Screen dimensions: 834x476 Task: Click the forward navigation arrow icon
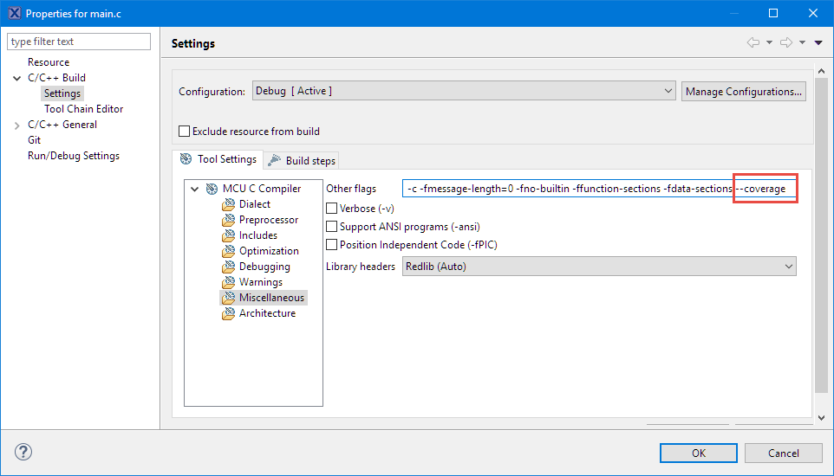(785, 43)
